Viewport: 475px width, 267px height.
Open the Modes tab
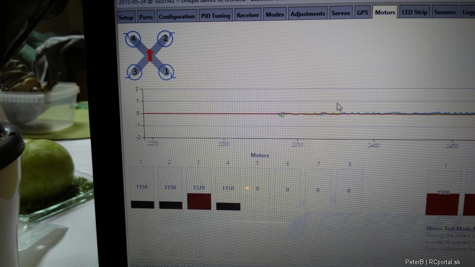(275, 14)
